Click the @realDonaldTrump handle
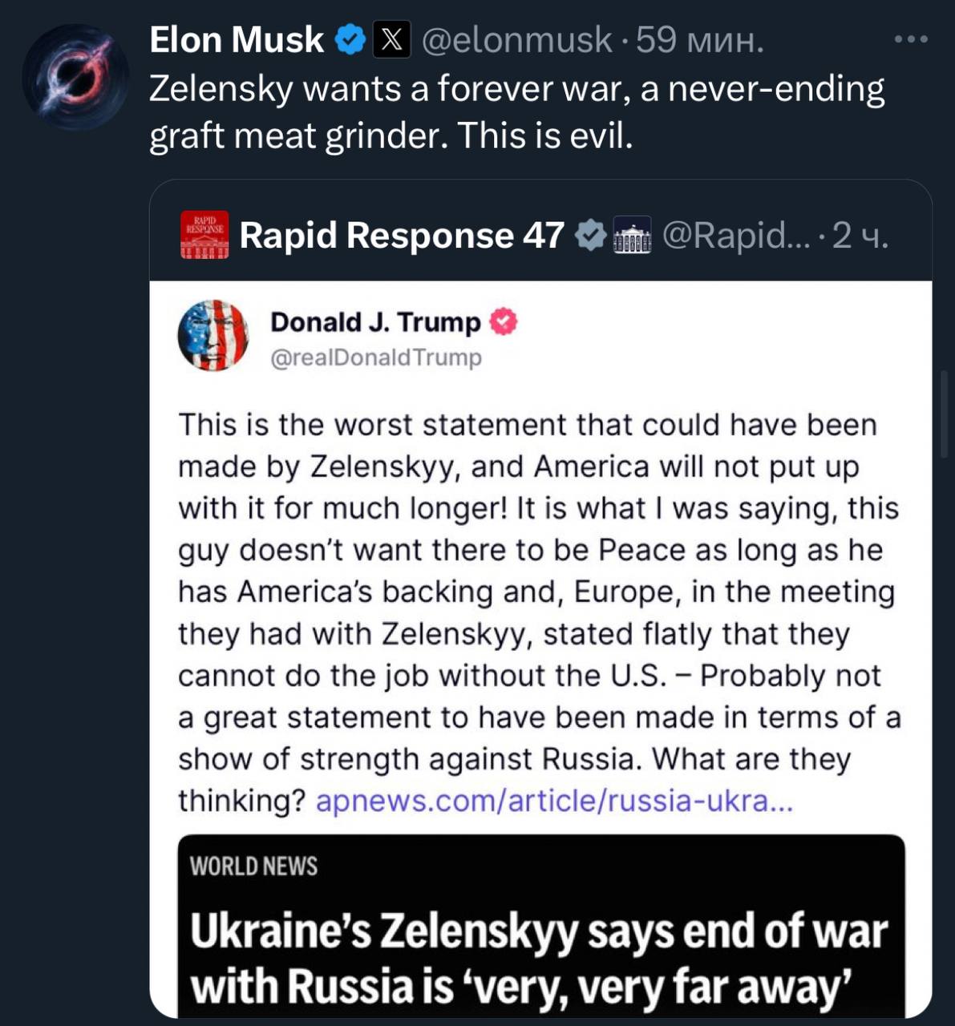The height and width of the screenshot is (1026, 955). [x=376, y=357]
